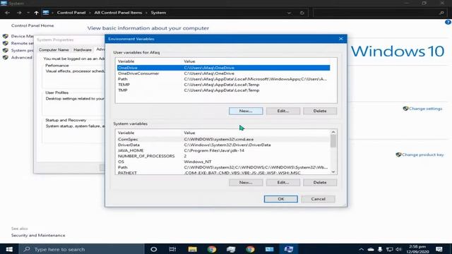Select the PATHEXT system variable
This screenshot has height=254, width=452.
pyautogui.click(x=223, y=173)
